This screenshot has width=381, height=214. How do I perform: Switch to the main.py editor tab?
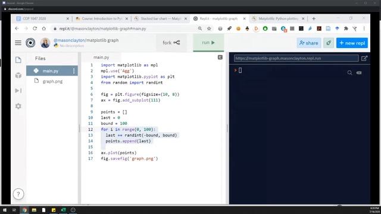(x=101, y=57)
